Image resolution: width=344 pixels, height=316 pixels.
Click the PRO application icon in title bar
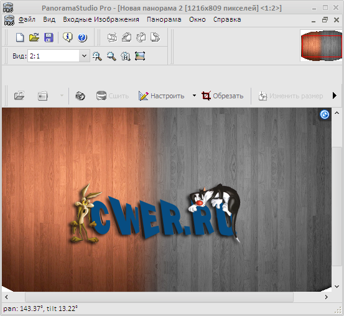[8, 7]
